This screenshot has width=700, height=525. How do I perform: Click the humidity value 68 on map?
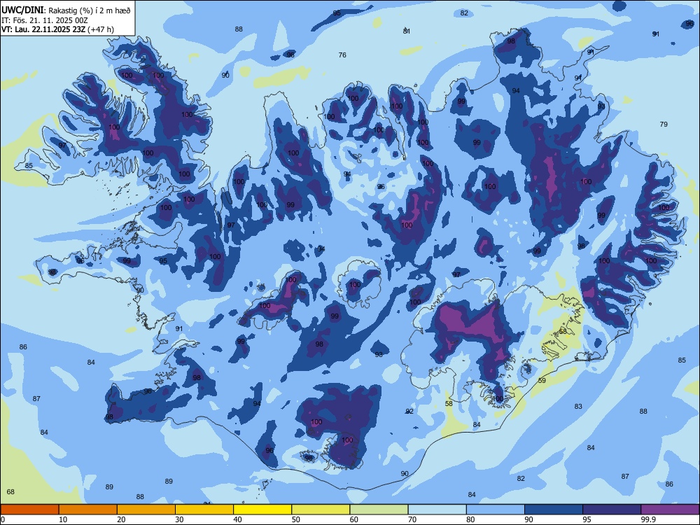[x=10, y=491]
